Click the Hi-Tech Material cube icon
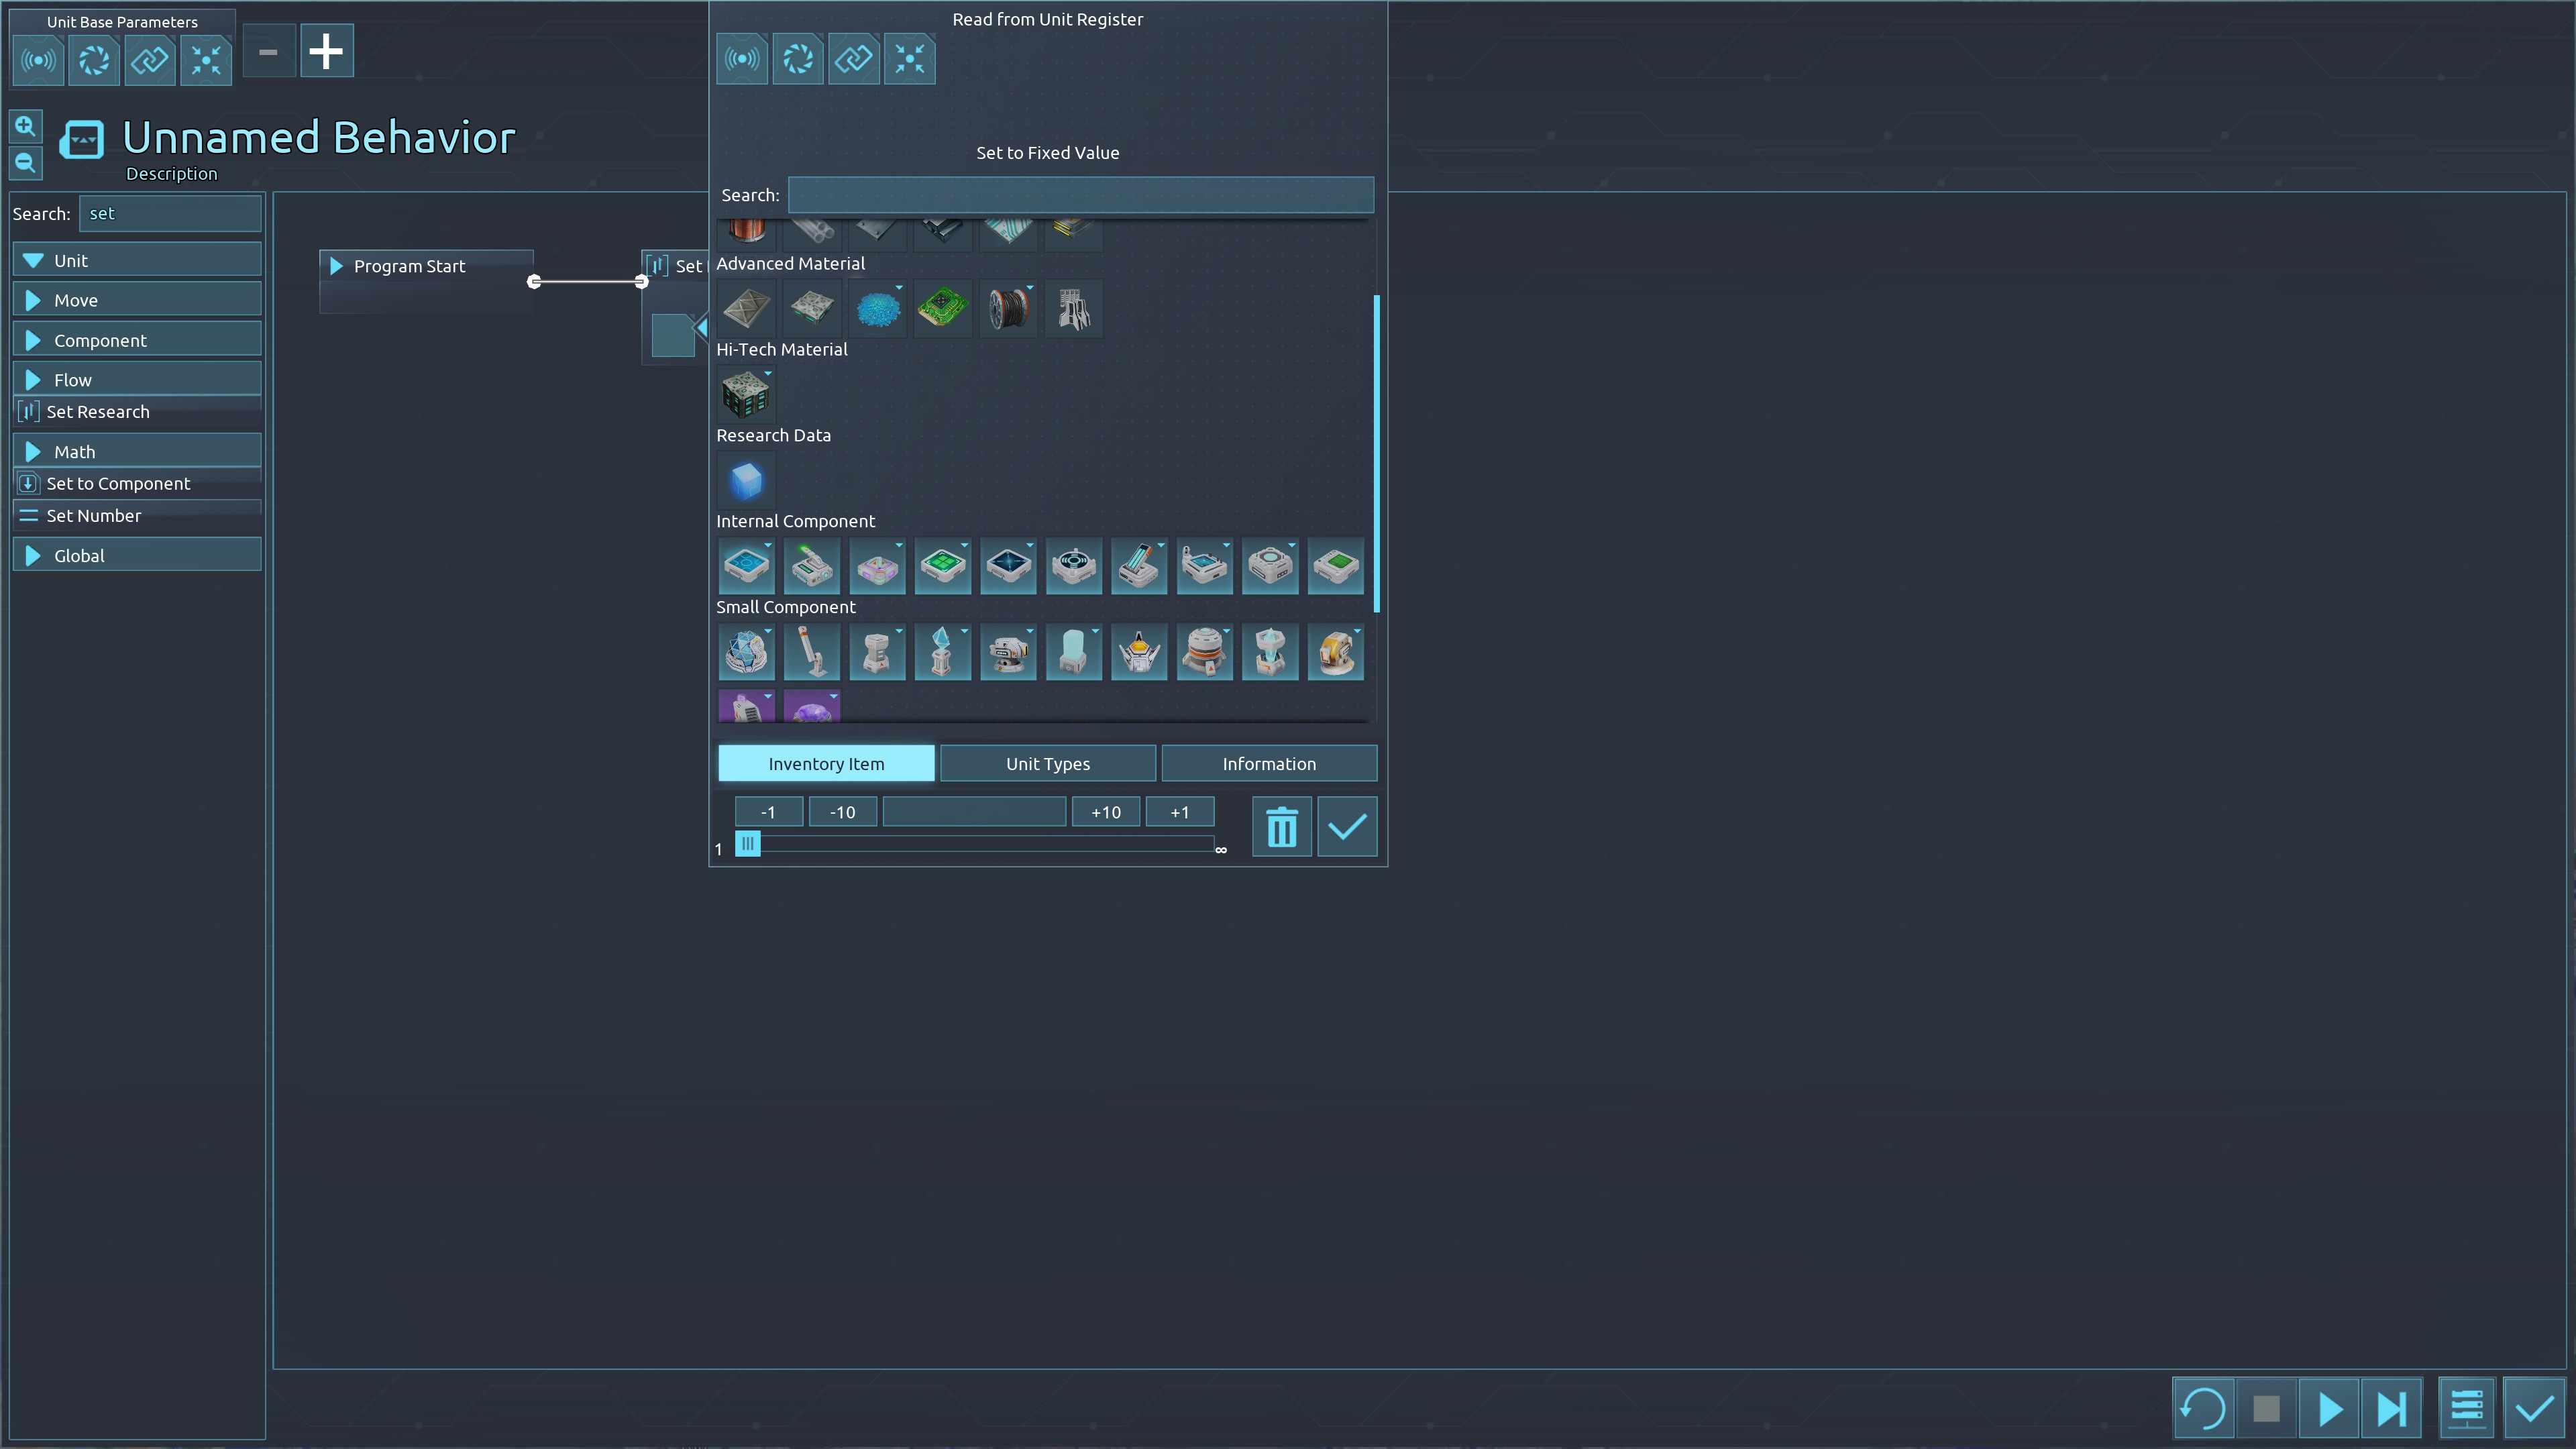The image size is (2576, 1449). (x=746, y=394)
